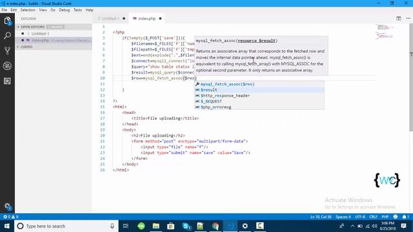The image size is (413, 232).
Task: Click the Type here to search box
Action: 67,226
